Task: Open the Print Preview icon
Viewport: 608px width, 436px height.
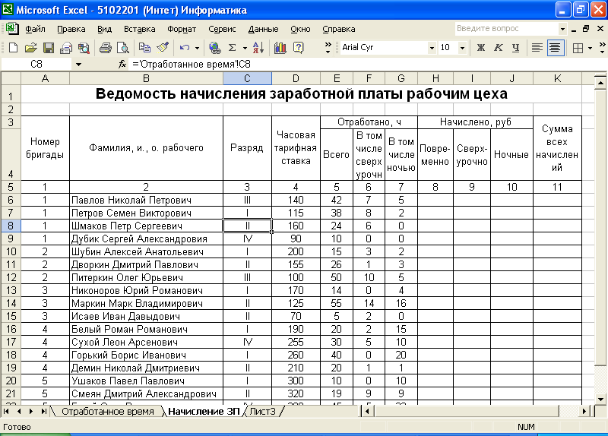Action: pos(123,48)
